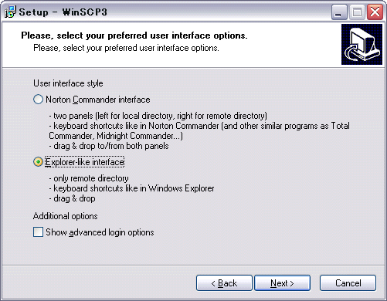Click the bold header about interface options
Screen dimensions: 387x301
click(x=134, y=36)
